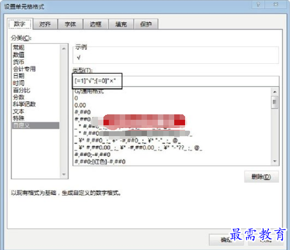The height and width of the screenshot is (250, 290).
Task: Click type list scroll down arrow
Action: [x=275, y=161]
